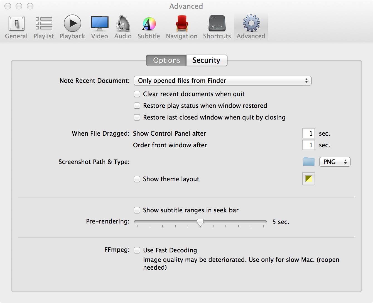Click the theme layout color swatch
The image size is (373, 303).
click(x=308, y=179)
